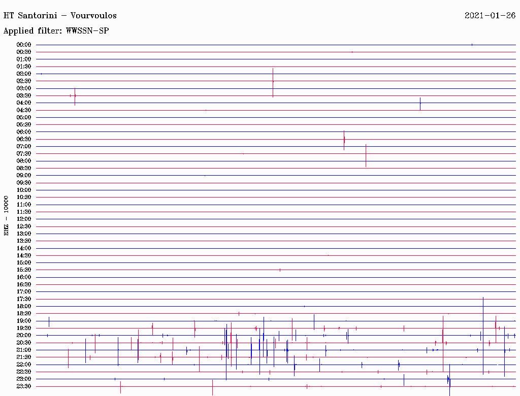The width and height of the screenshot is (520, 396).
Task: Select the 14:30 time label
Action: 24,255
